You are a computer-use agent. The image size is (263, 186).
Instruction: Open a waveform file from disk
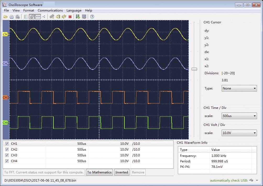pyautogui.click(x=6, y=17)
